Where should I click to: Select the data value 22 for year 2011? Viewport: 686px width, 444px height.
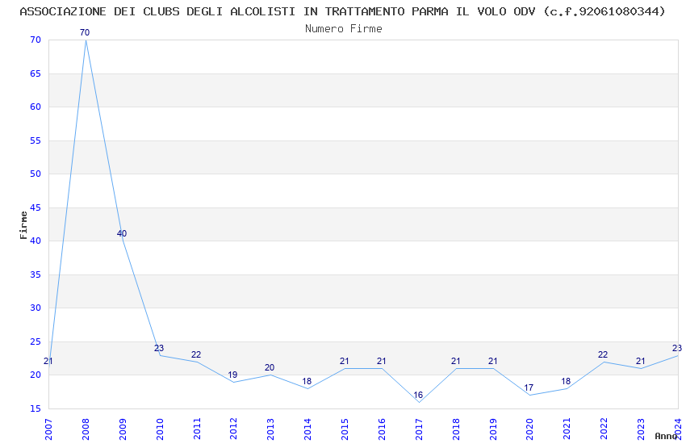[x=196, y=354]
